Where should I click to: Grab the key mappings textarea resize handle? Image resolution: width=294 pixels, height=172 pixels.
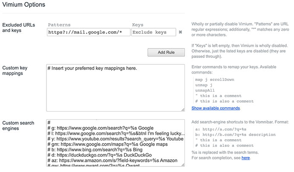point(183,109)
